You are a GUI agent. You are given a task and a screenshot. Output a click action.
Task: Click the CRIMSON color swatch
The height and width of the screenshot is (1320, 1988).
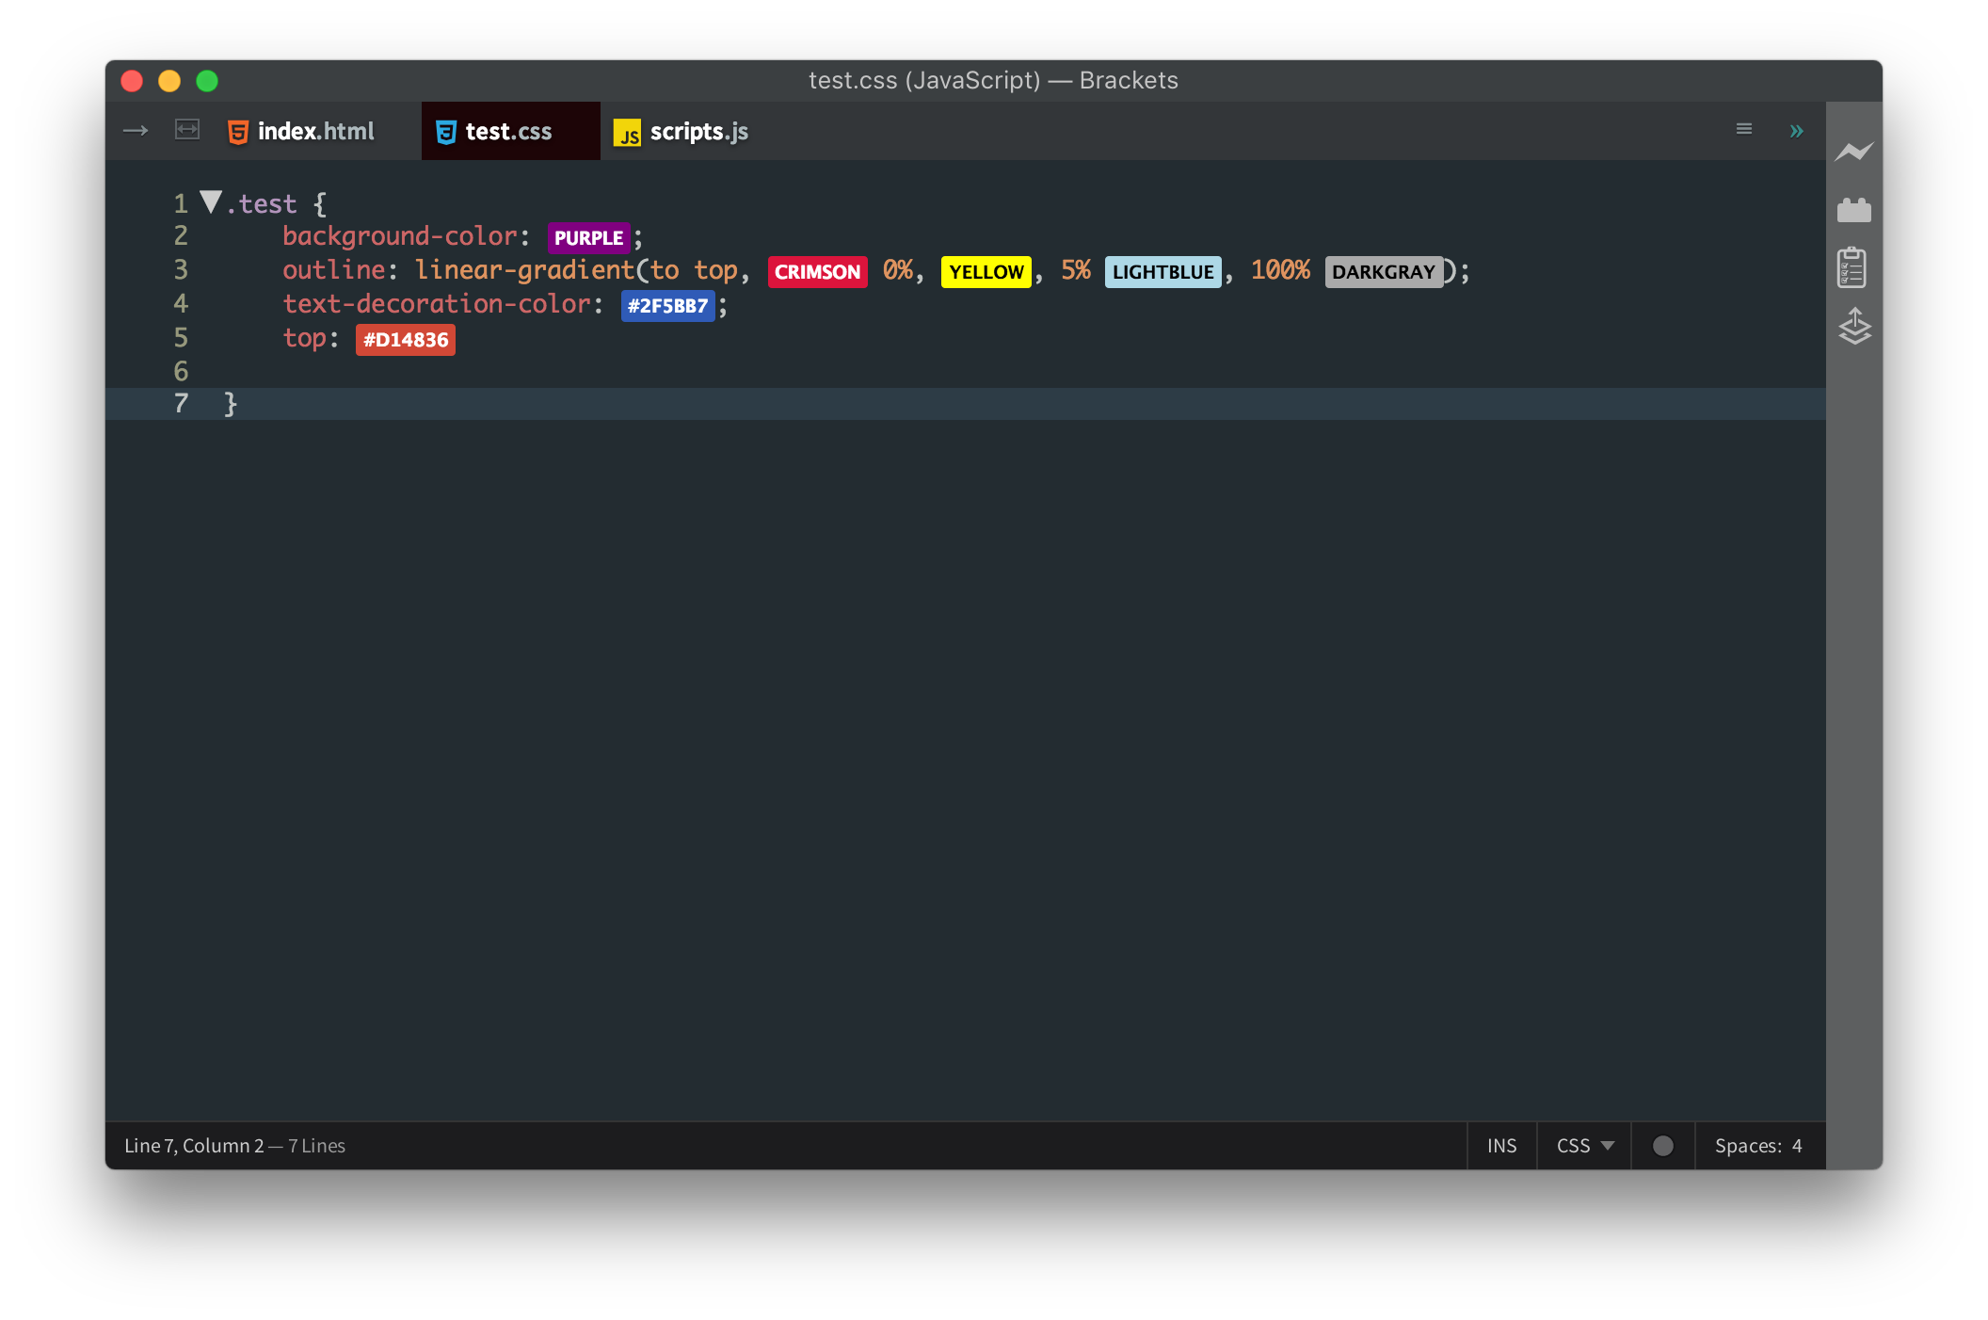(x=817, y=271)
